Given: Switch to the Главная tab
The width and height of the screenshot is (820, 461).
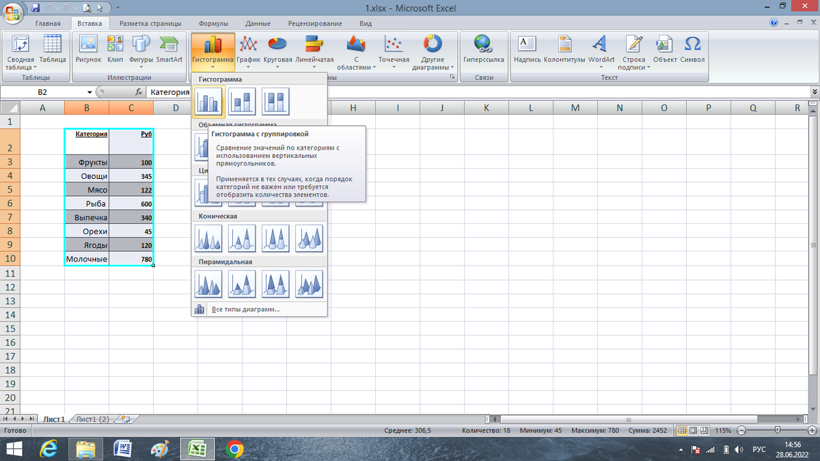Looking at the screenshot, I should 48,23.
